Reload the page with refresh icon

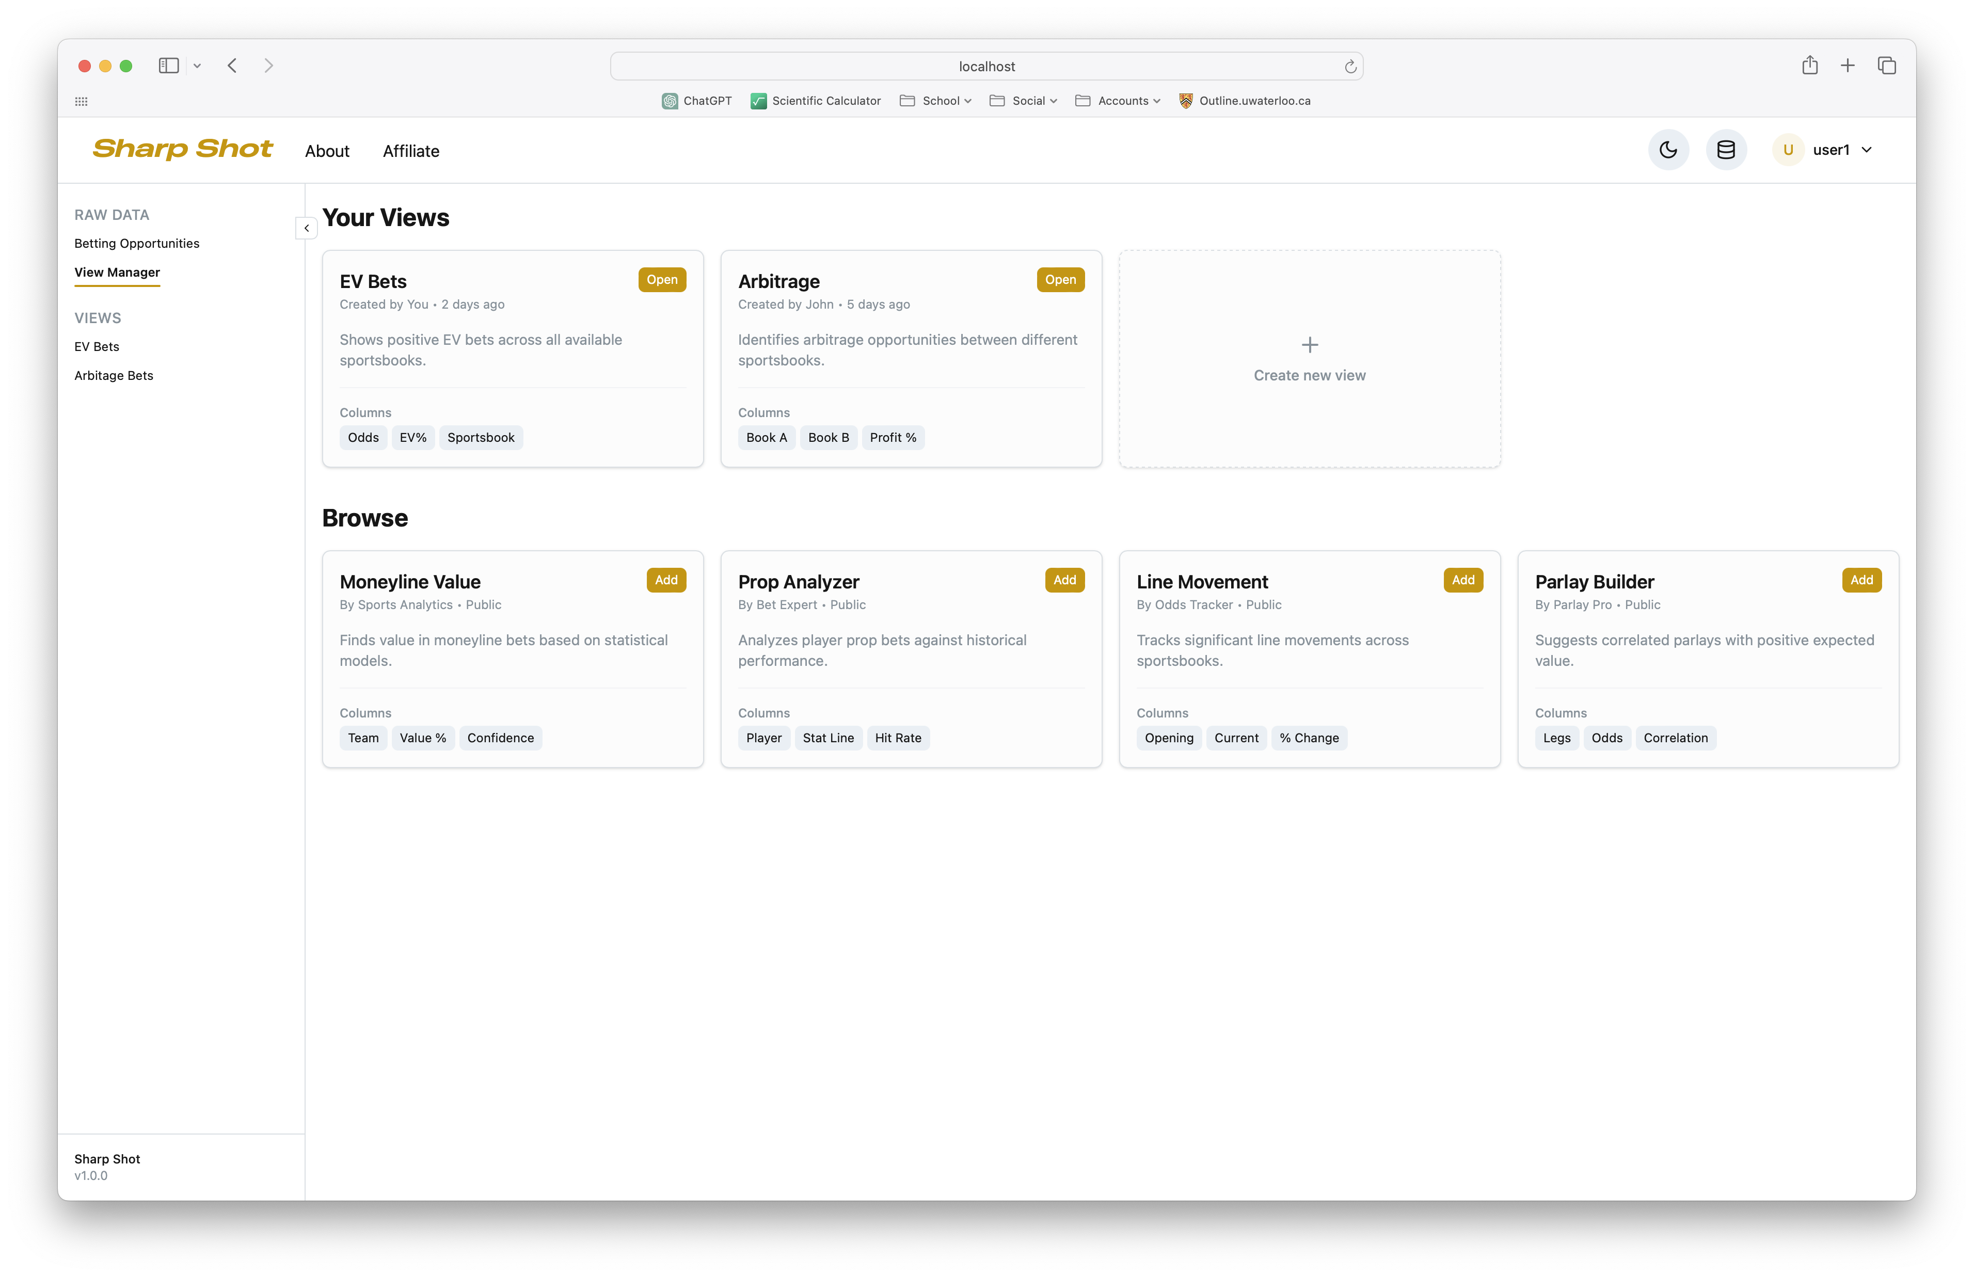(x=1350, y=67)
